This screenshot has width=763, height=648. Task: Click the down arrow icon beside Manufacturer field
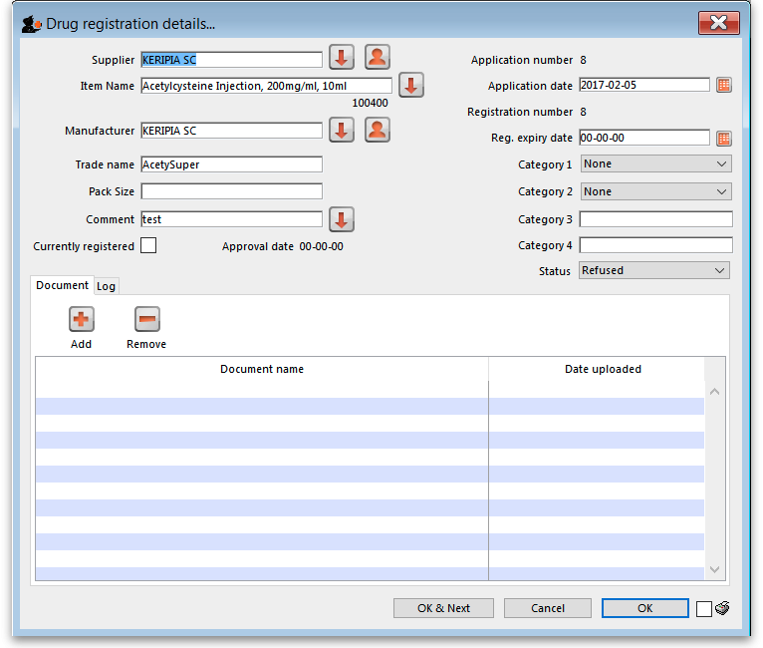click(x=342, y=130)
